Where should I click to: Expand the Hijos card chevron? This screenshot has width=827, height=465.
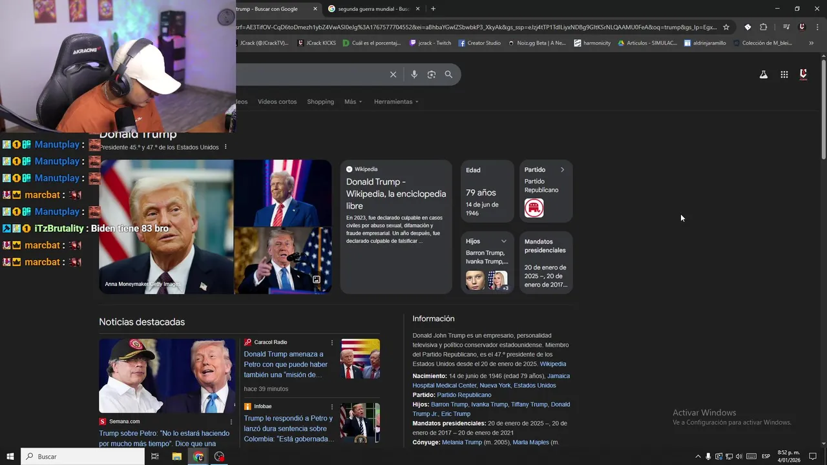click(503, 241)
